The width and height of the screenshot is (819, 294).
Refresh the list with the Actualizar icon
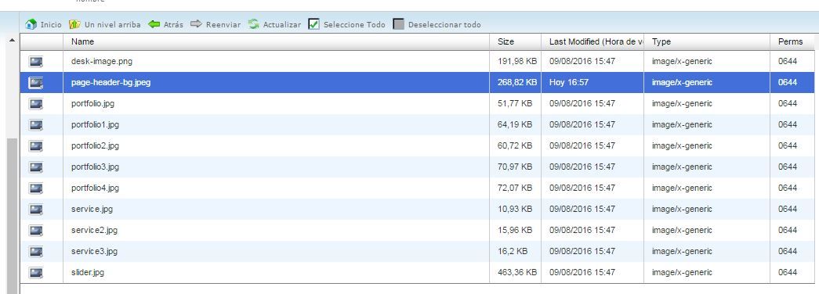click(x=254, y=24)
